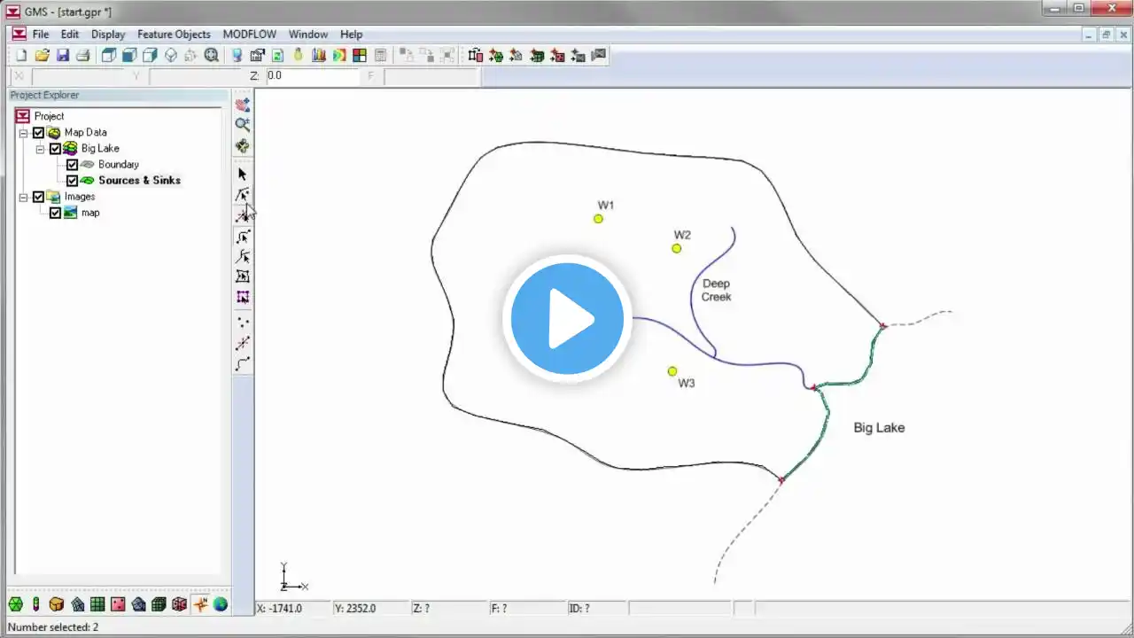Screen dimensions: 1134x638
Task: Switch to the 2D Grid module green grid
Action: (97, 604)
